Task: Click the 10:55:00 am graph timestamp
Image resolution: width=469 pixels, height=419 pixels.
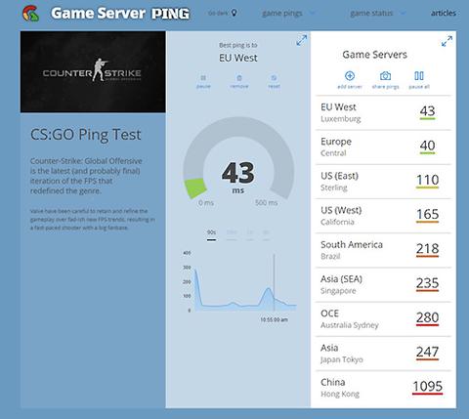Action: (x=274, y=319)
